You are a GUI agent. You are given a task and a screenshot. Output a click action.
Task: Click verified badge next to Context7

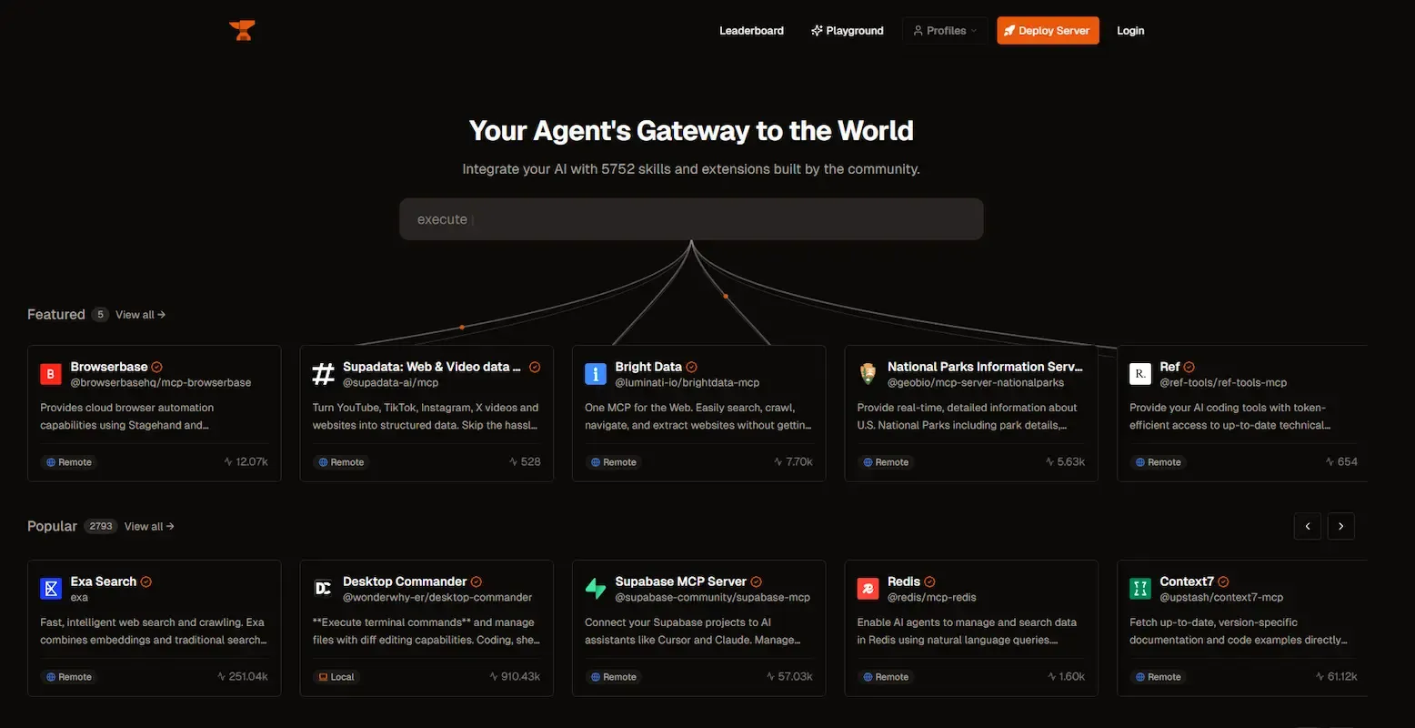[x=1223, y=581]
